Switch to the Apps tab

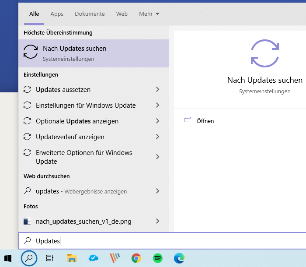[x=57, y=14]
